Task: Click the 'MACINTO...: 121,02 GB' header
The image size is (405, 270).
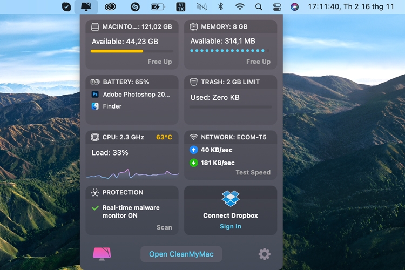Action: coord(137,26)
